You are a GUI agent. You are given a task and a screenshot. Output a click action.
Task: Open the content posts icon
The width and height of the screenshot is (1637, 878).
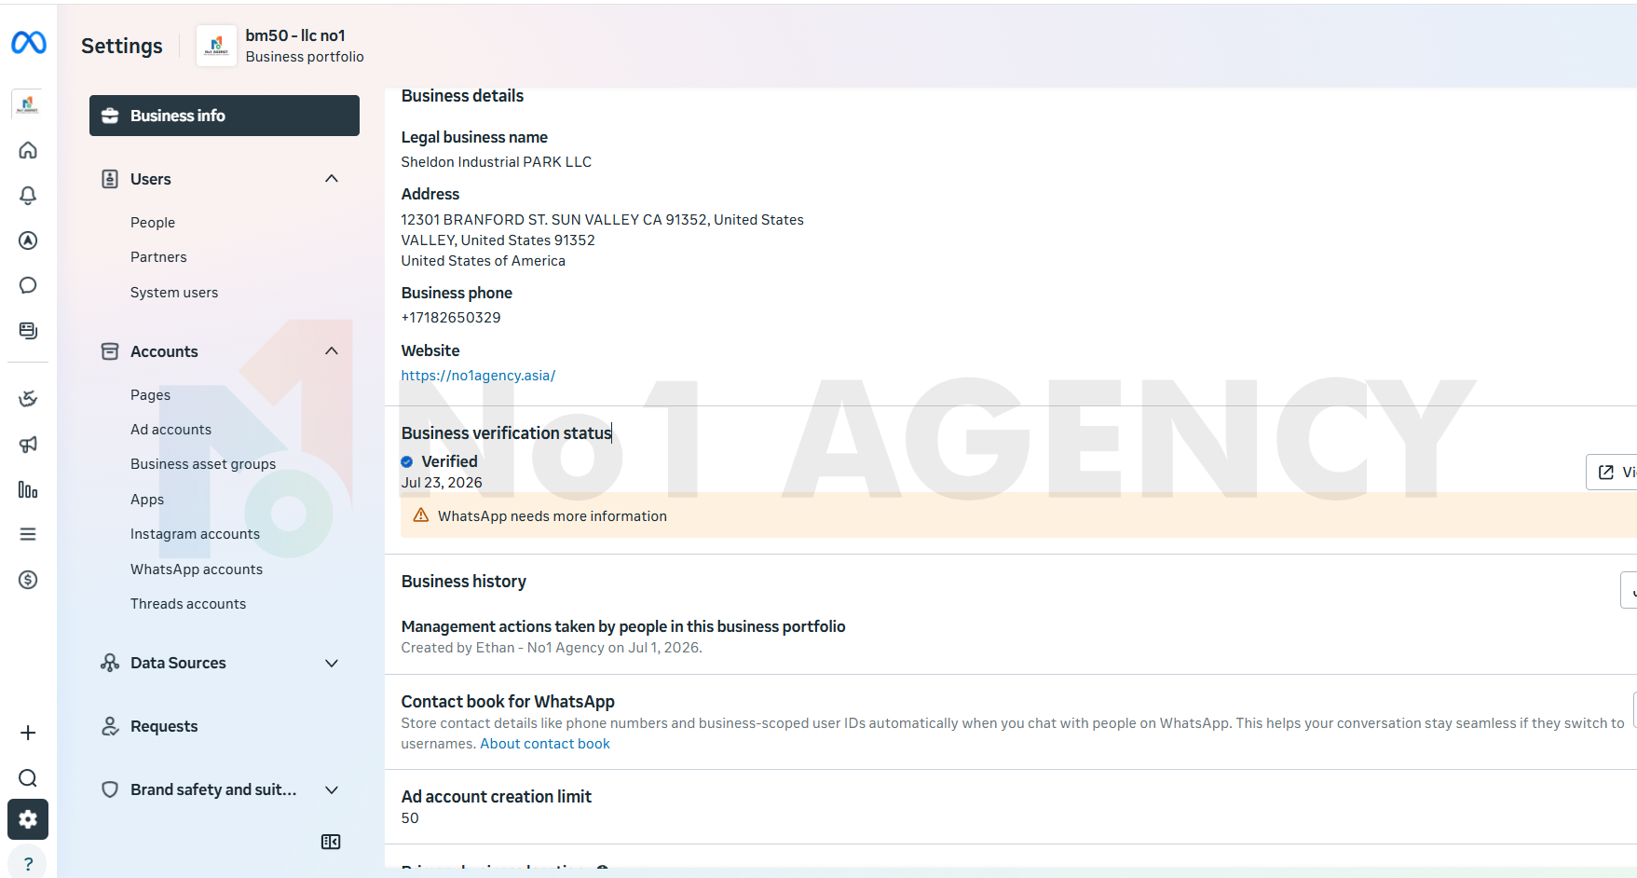(x=28, y=331)
